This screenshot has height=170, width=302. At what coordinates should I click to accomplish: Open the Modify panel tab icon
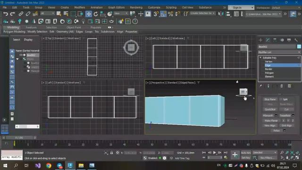pos(268,40)
